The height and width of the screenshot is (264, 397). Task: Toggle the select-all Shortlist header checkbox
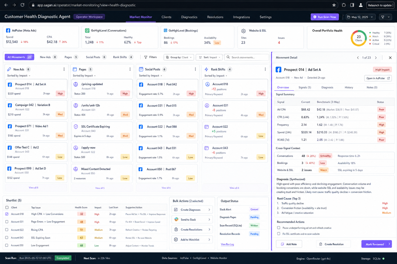[x=7, y=208]
